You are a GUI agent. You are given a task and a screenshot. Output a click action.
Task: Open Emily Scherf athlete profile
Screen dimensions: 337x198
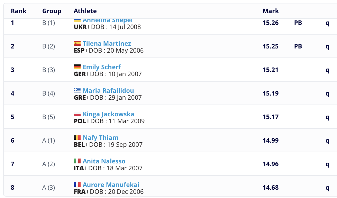point(102,67)
